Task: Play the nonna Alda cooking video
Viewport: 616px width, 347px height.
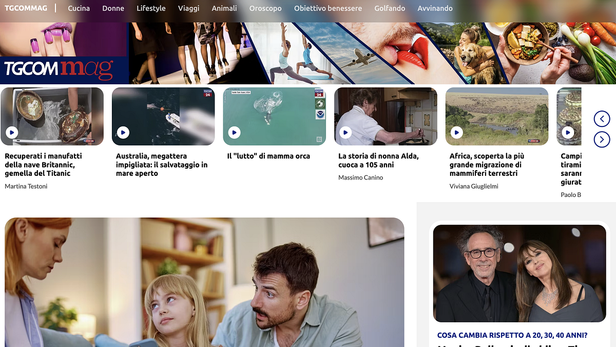Action: click(345, 133)
